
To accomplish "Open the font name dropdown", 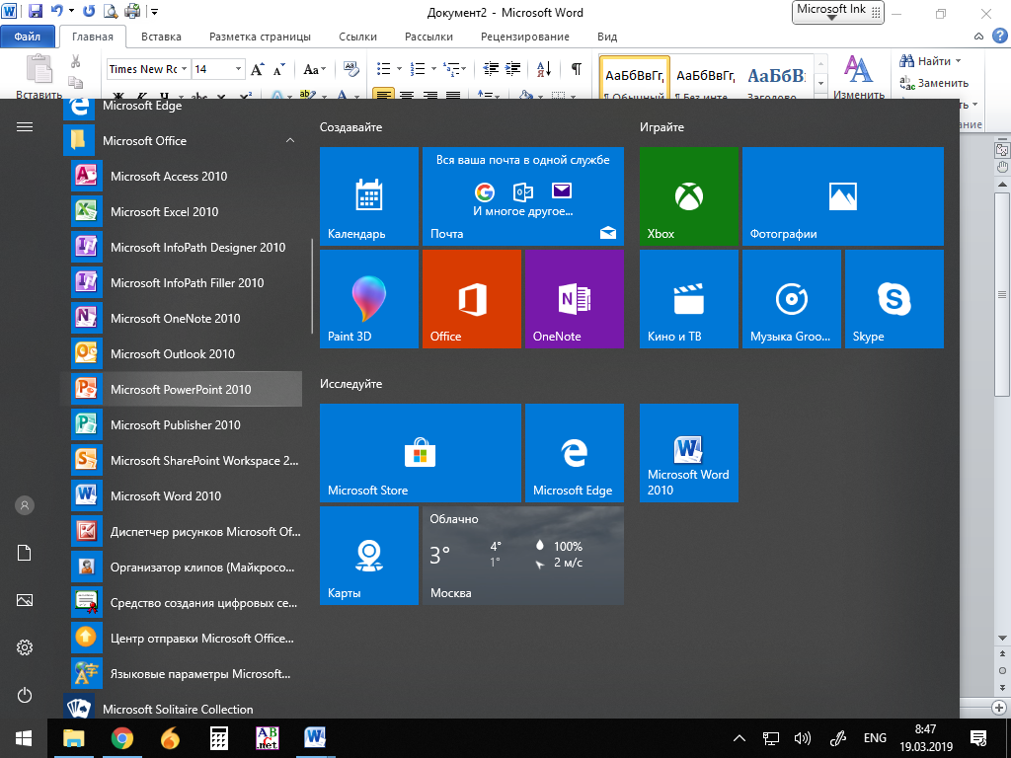I will pyautogui.click(x=184, y=69).
